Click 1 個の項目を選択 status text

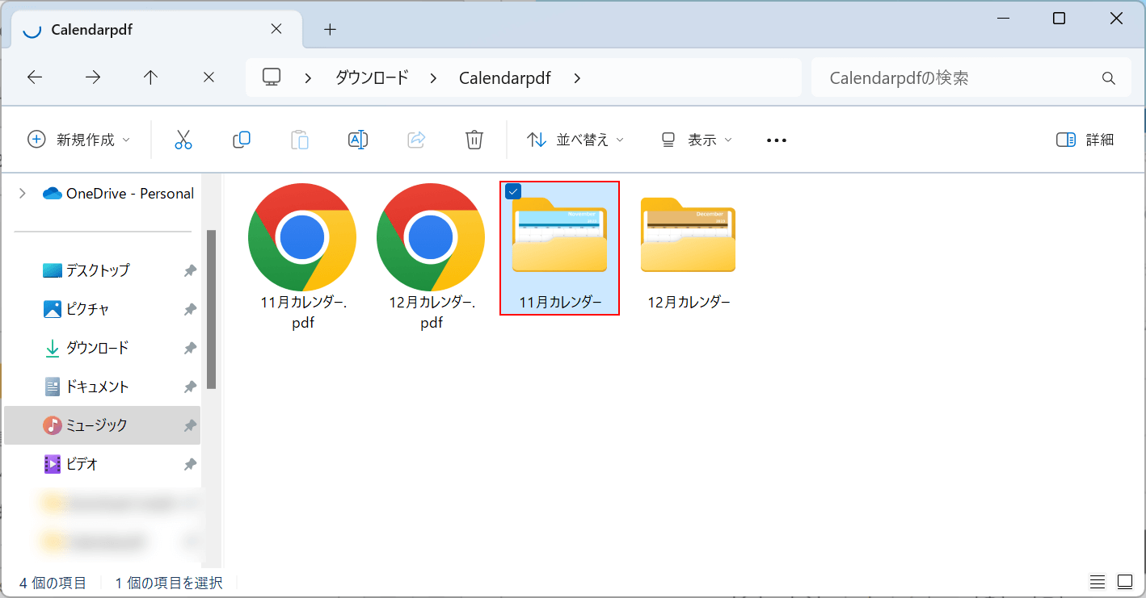click(x=169, y=582)
